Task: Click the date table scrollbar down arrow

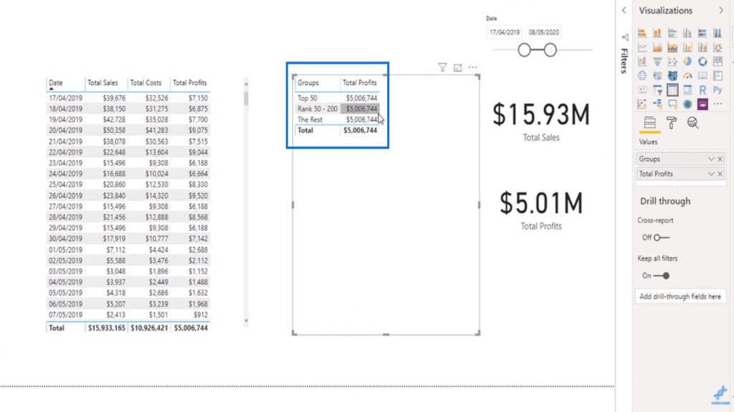Action: (246, 321)
